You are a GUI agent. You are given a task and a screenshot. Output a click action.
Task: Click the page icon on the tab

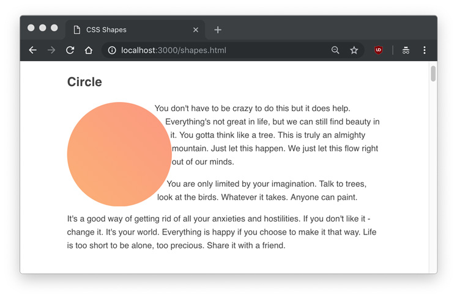click(76, 29)
